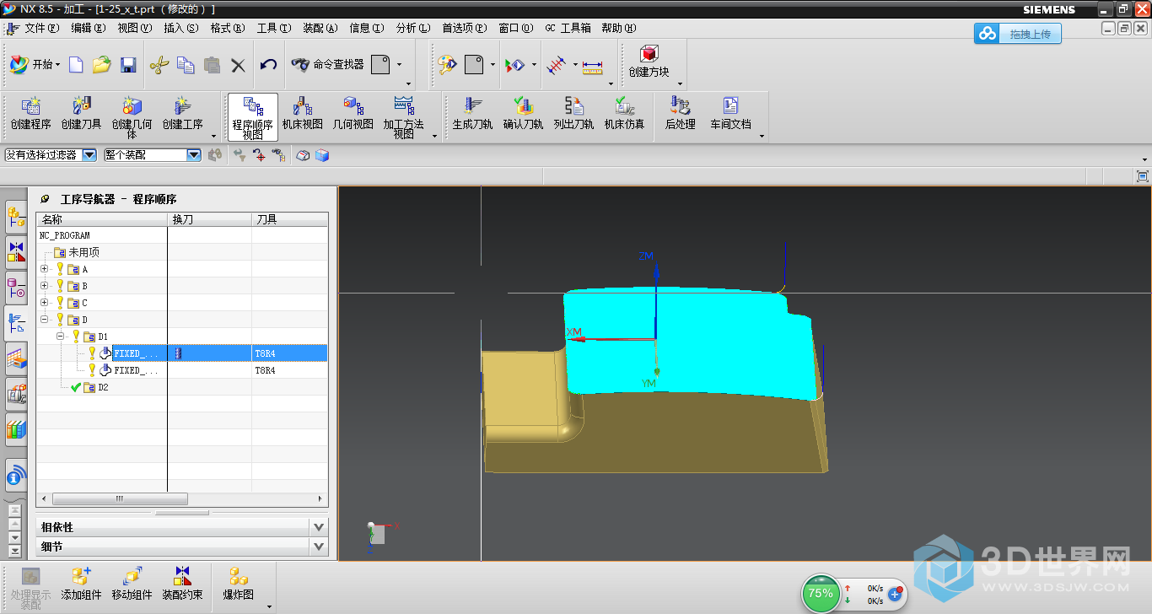Click Machine Simulation (机床仿真)
Image resolution: width=1152 pixels, height=614 pixels.
(x=624, y=115)
